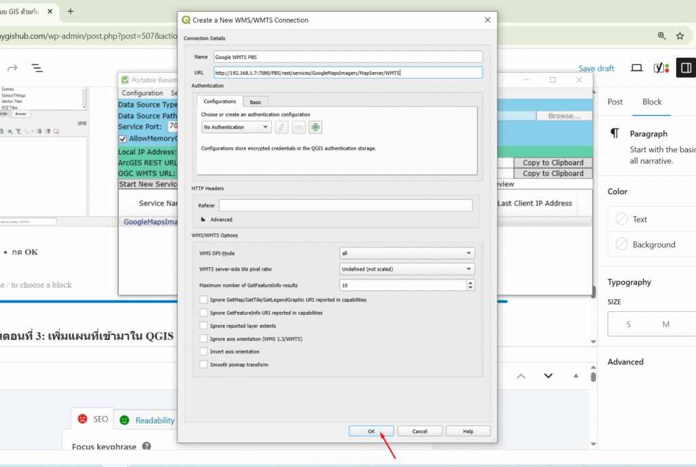Screen dimensions: 696x467
Task: Click the Focus keyphrase help icon
Action: 147,446
